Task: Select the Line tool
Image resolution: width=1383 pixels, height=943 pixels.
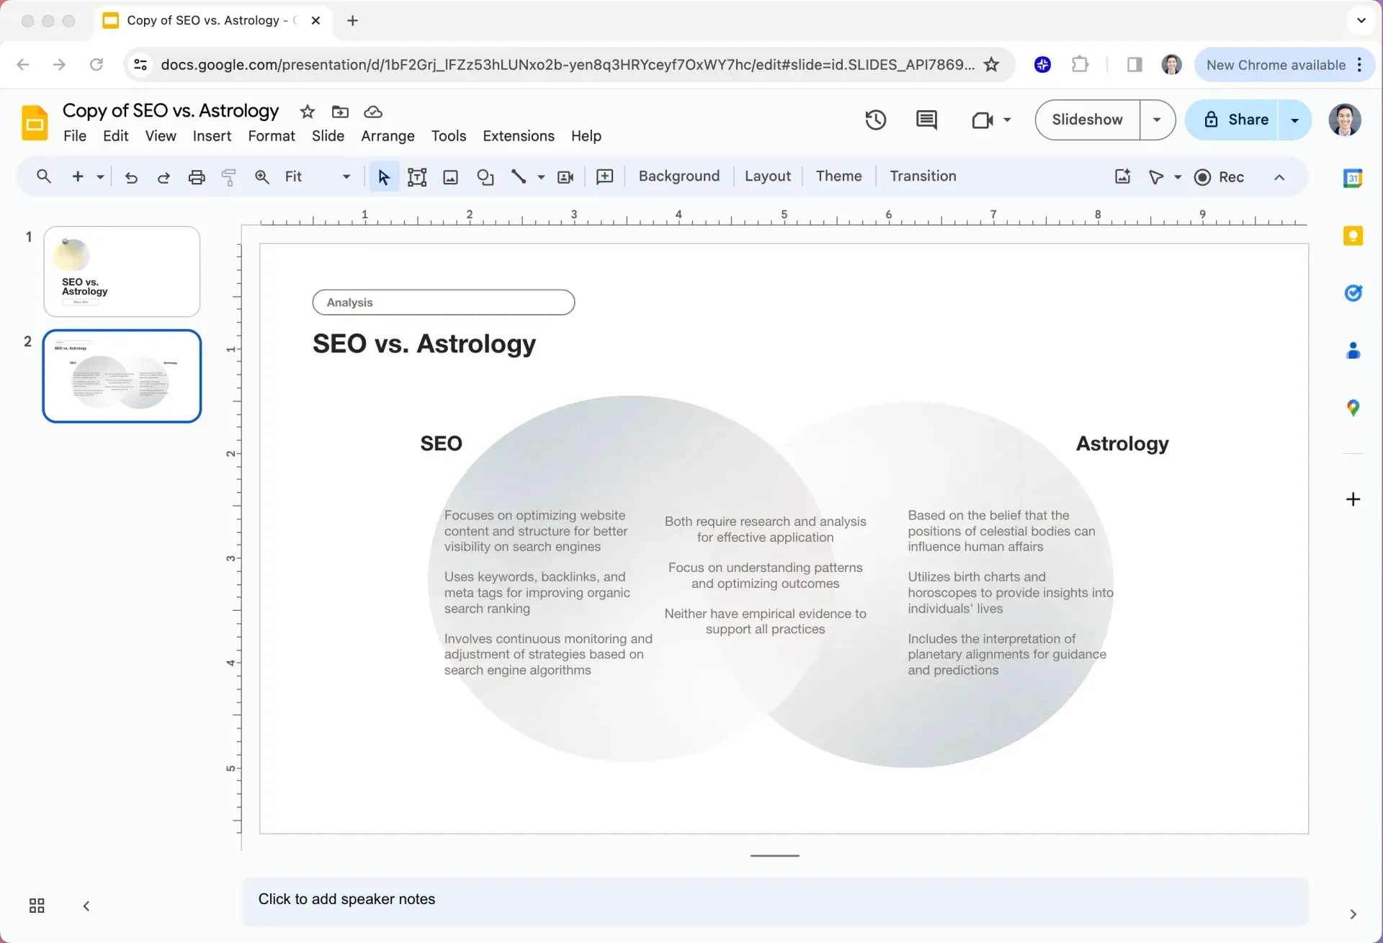Action: [519, 176]
